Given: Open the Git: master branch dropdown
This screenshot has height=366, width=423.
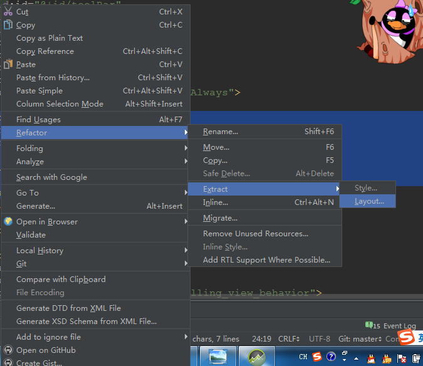Looking at the screenshot, I should (360, 339).
